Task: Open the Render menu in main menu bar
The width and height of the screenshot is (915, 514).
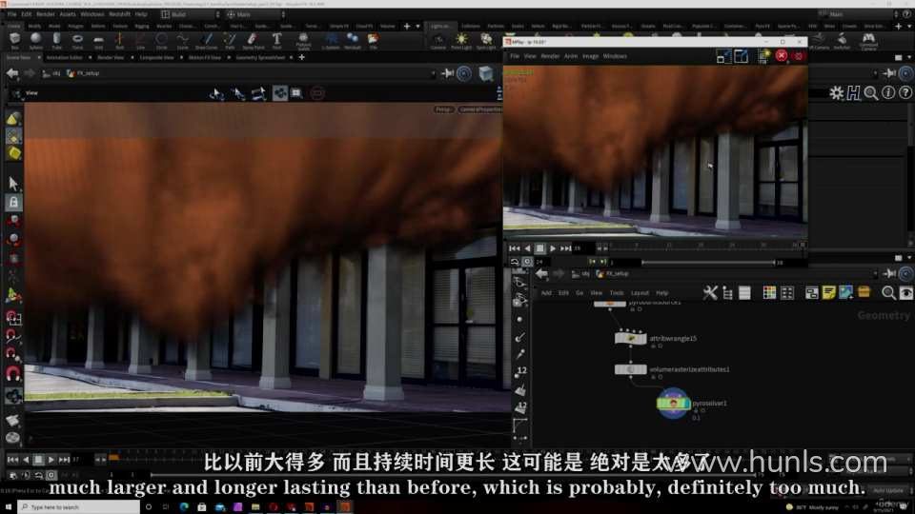Action: point(46,14)
